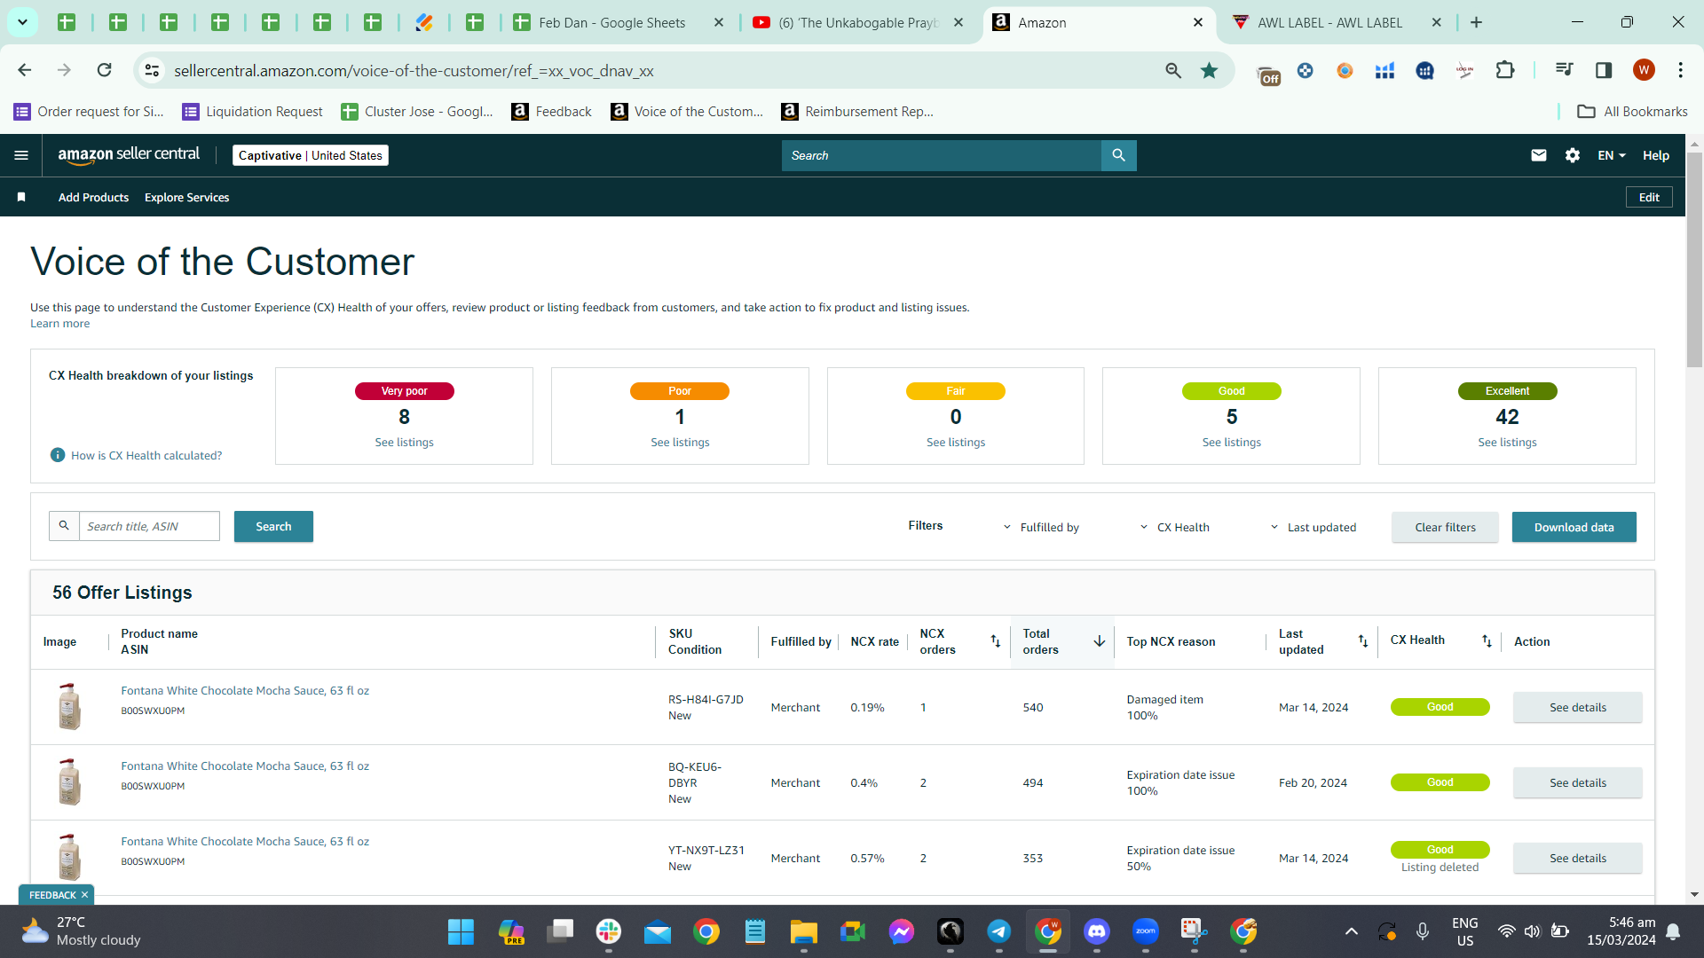Click the Amazon Seller Central logo
This screenshot has height=958, width=1704.
point(129,155)
